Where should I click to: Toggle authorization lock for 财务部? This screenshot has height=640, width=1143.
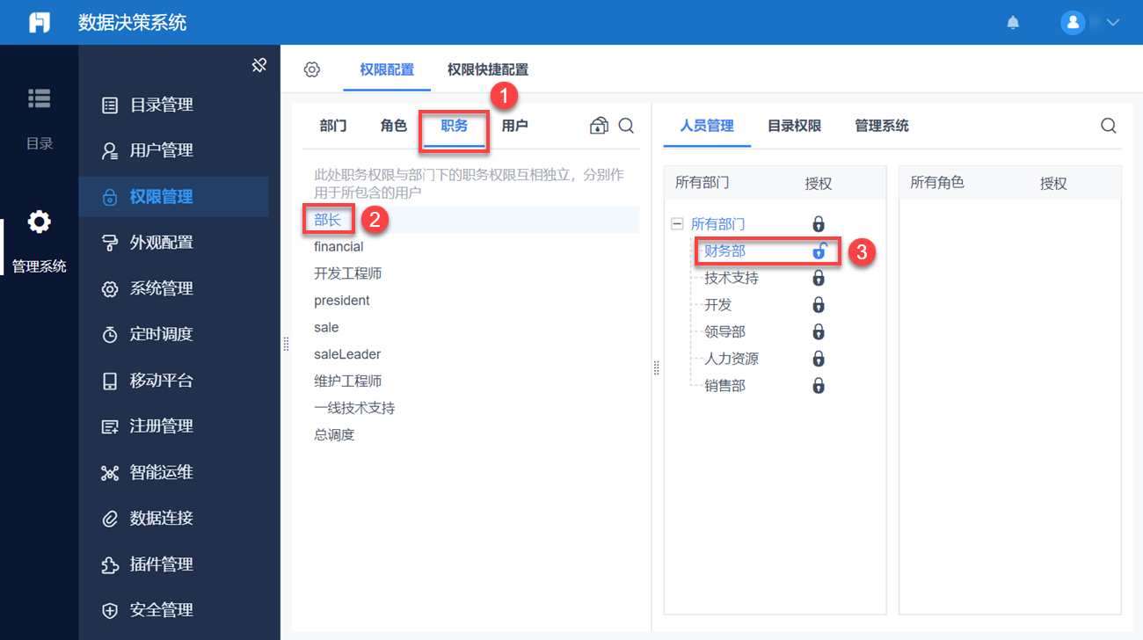[x=819, y=251]
